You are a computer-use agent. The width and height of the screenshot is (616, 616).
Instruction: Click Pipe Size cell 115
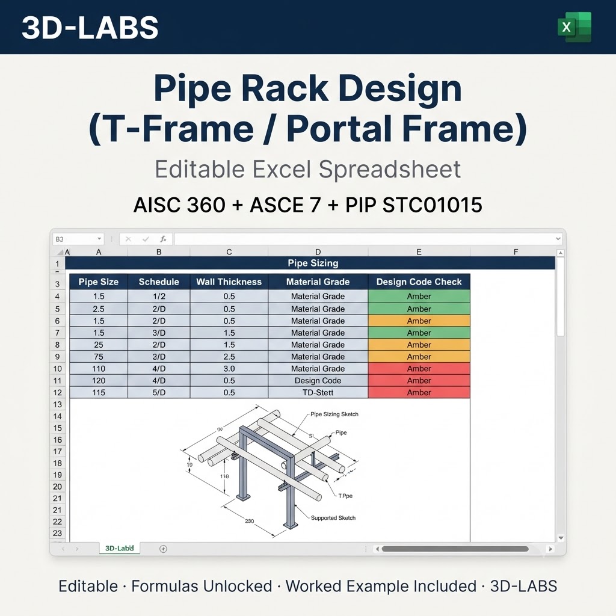tap(99, 392)
